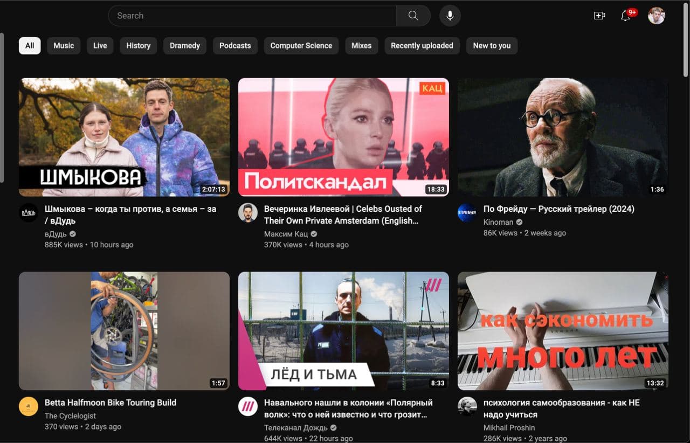Play the ЛЁД И ТЬМА video thumbnail

point(343,331)
